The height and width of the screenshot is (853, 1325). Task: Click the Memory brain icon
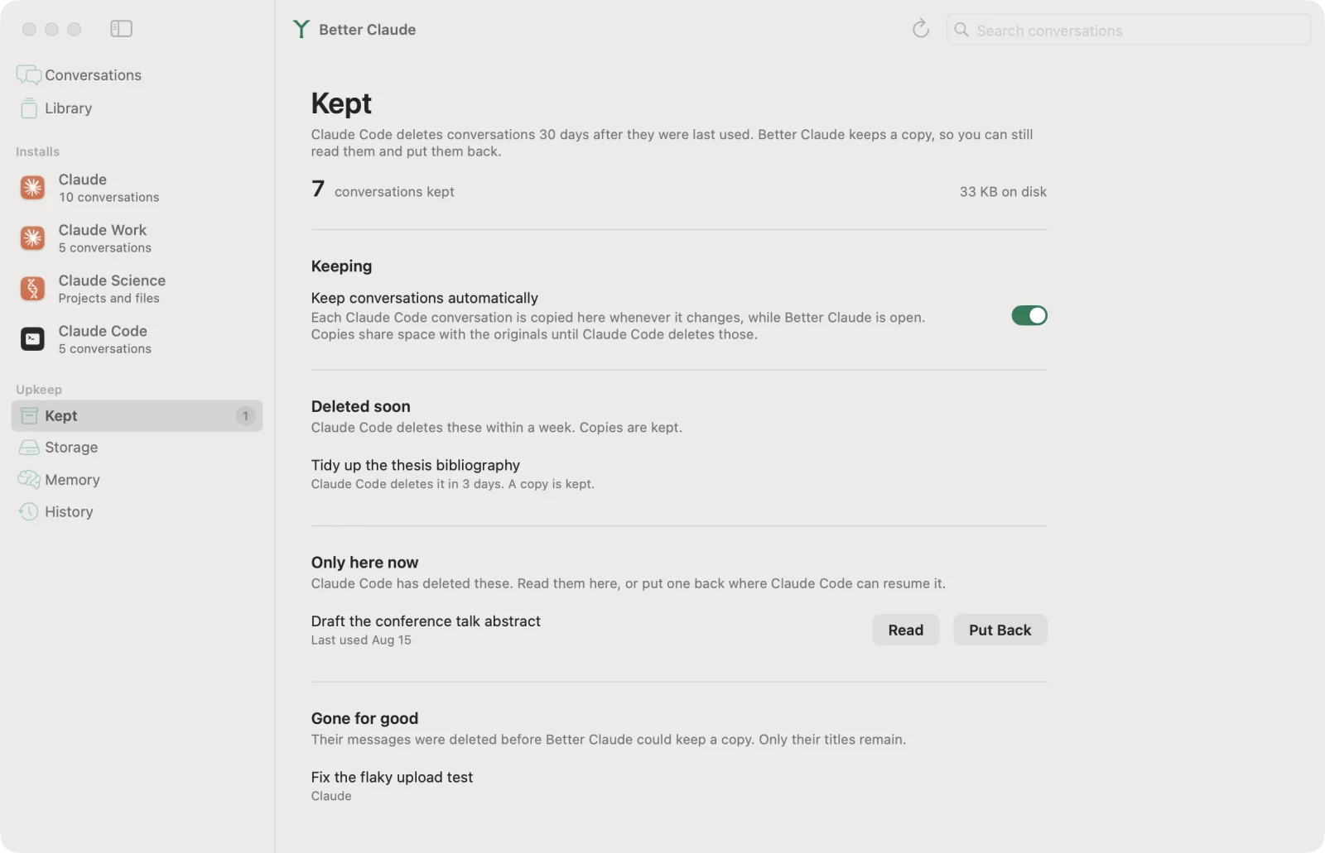pyautogui.click(x=29, y=480)
